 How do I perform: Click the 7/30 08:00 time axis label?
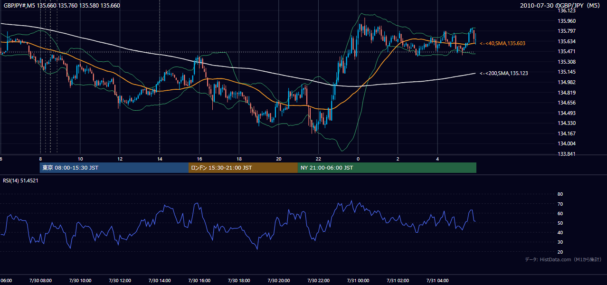click(x=40, y=281)
